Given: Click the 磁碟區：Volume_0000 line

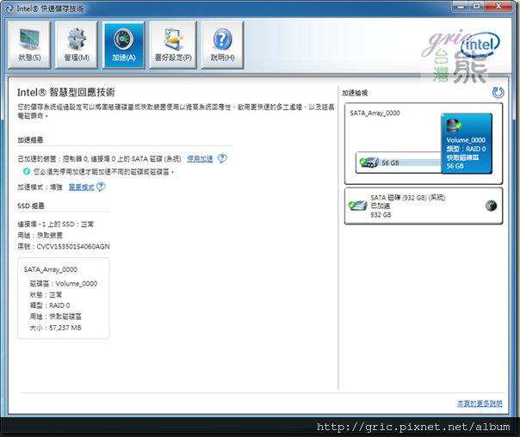Looking at the screenshot, I should pos(64,284).
